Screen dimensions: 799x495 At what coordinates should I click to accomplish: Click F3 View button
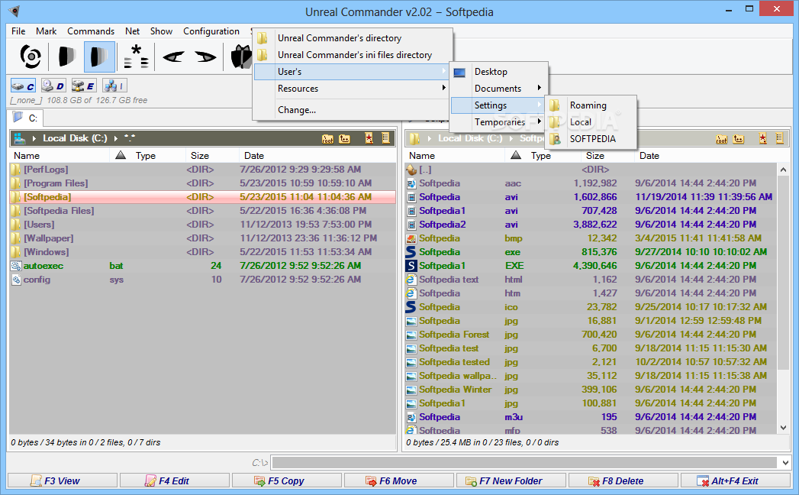62,480
